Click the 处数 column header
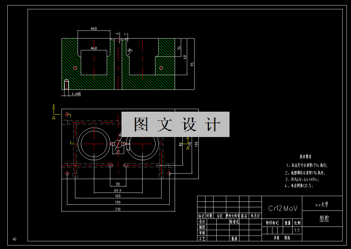351x249 pixels. pyautogui.click(x=209, y=216)
